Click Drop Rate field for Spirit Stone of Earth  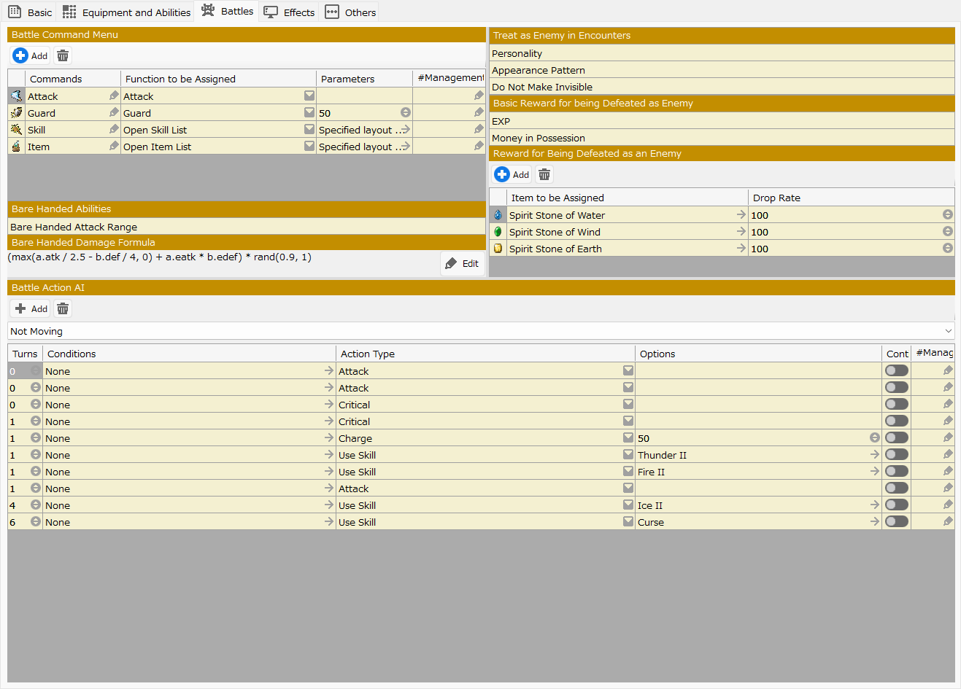845,249
